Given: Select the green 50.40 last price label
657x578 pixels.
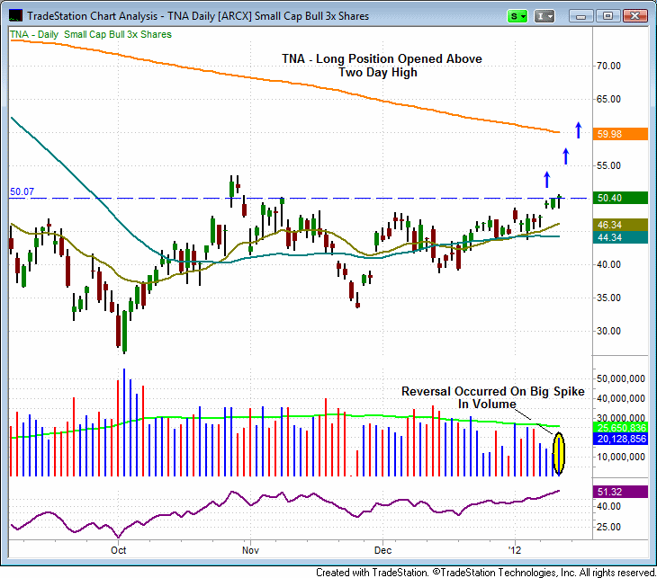Looking at the screenshot, I should [620, 198].
